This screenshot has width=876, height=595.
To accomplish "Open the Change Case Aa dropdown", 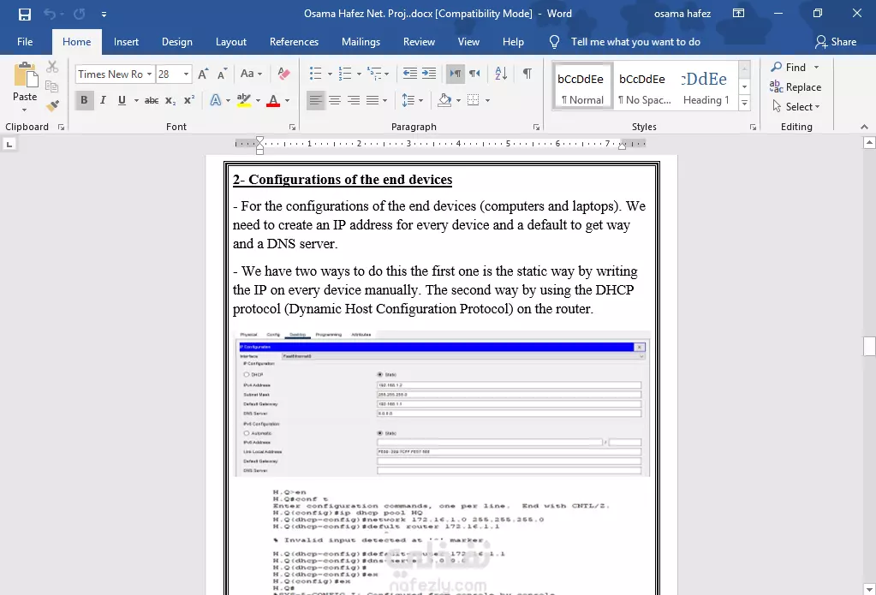I will coord(251,74).
